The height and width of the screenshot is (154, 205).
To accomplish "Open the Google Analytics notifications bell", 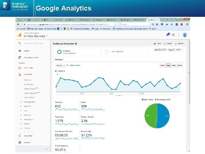I will point(168,35).
